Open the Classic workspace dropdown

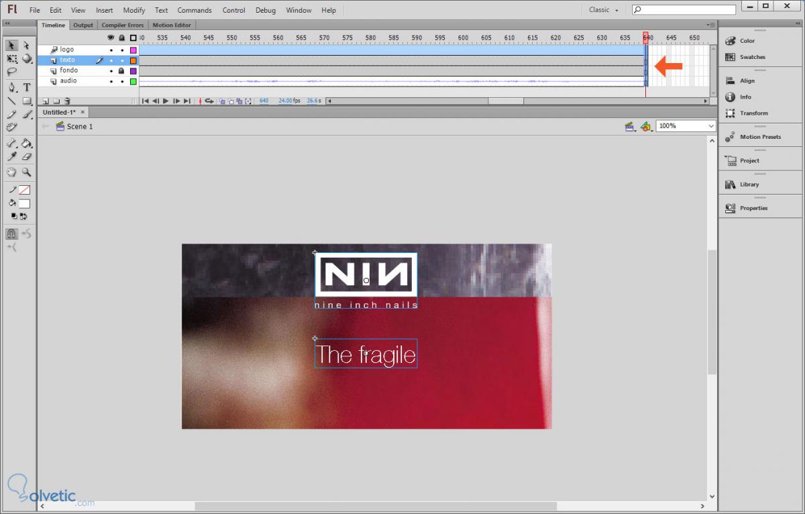(x=603, y=10)
